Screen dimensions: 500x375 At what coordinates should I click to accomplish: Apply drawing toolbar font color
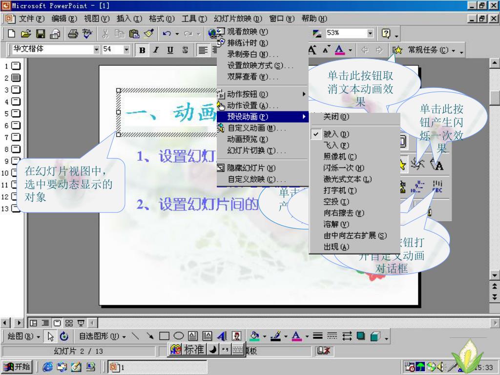(x=296, y=336)
